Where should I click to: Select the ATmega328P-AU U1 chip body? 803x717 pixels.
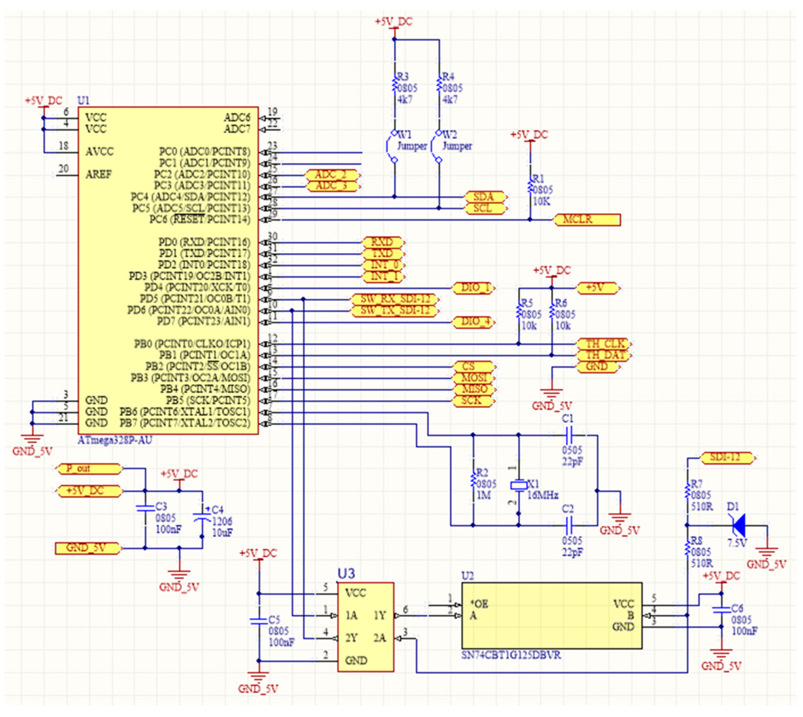(x=168, y=270)
